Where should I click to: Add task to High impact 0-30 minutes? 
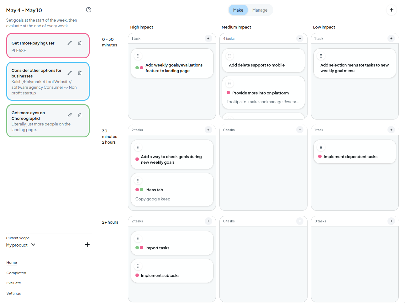[x=208, y=38]
